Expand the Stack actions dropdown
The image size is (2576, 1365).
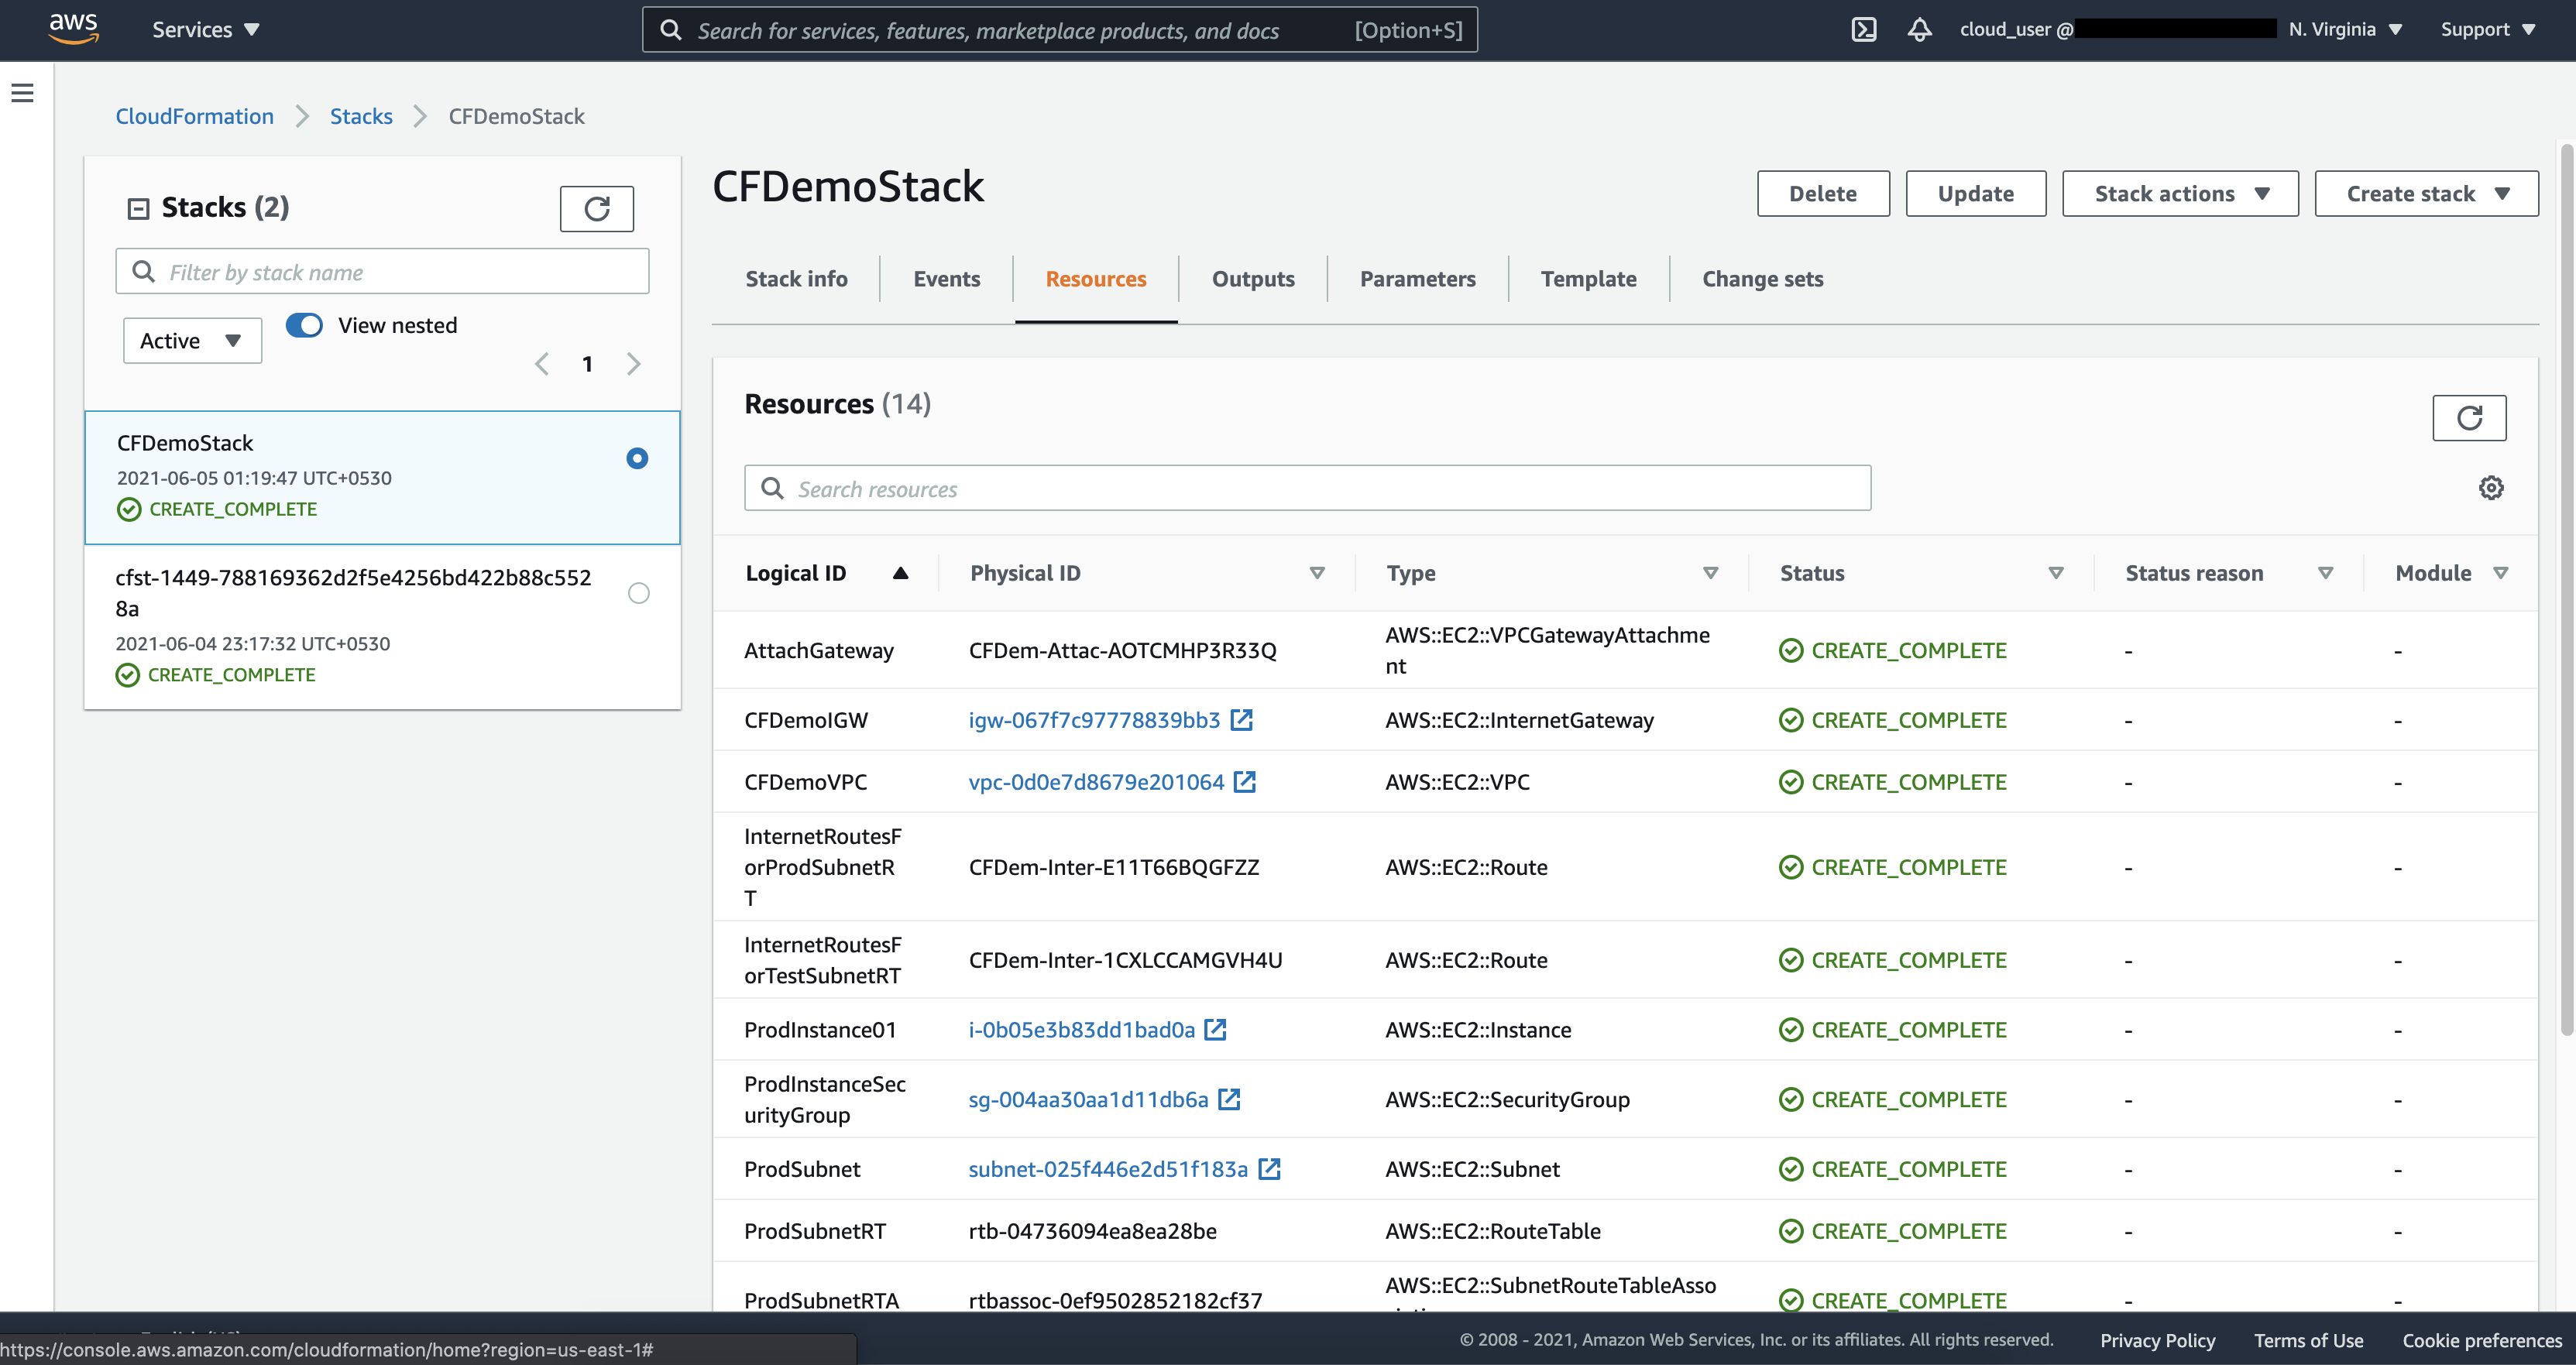(2180, 194)
